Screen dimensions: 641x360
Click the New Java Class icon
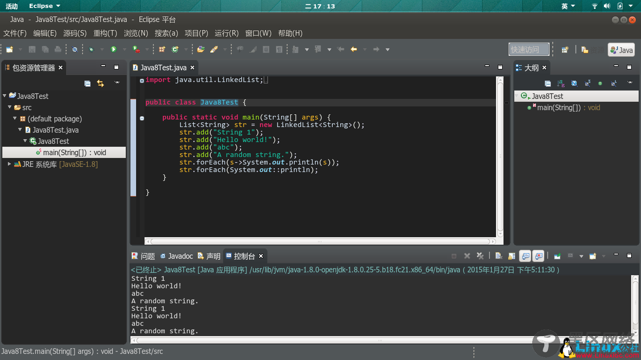coord(175,49)
